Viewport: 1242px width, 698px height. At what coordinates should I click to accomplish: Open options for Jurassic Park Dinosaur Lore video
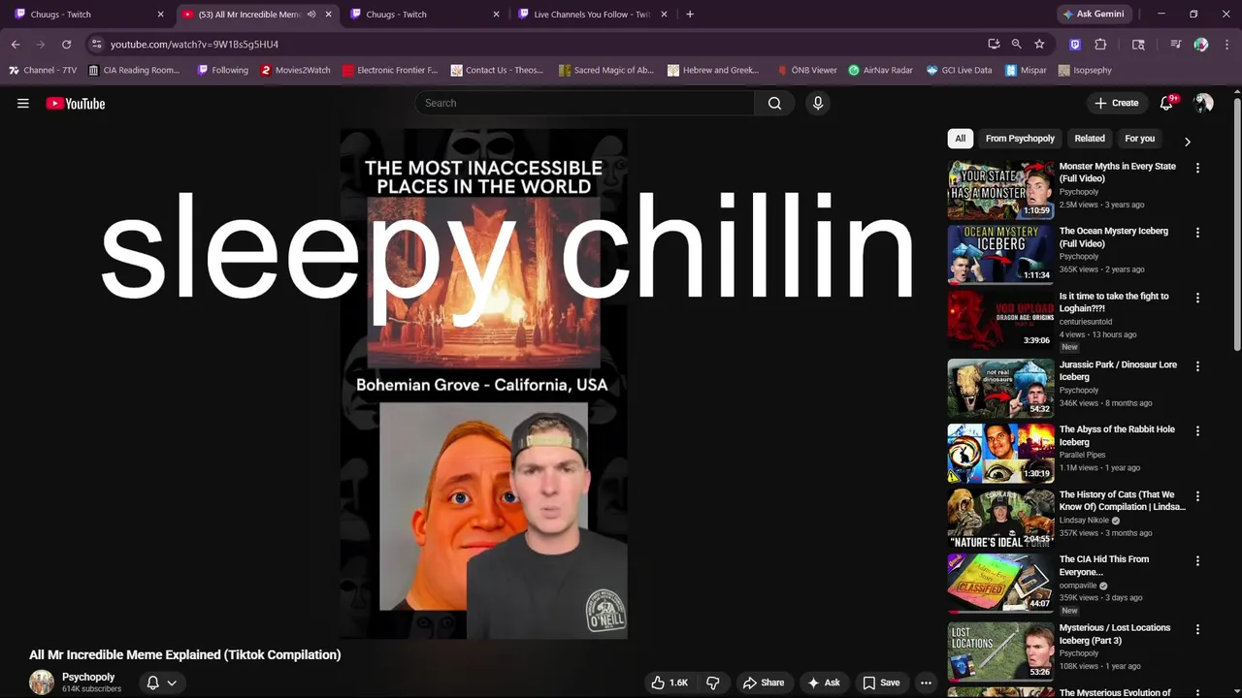(1197, 366)
